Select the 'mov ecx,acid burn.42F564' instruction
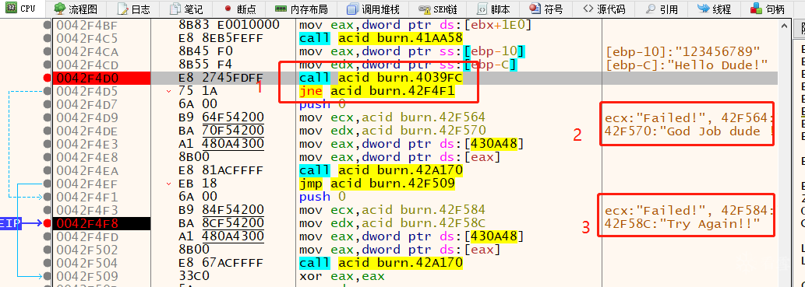This screenshot has height=287, width=805. (x=392, y=117)
